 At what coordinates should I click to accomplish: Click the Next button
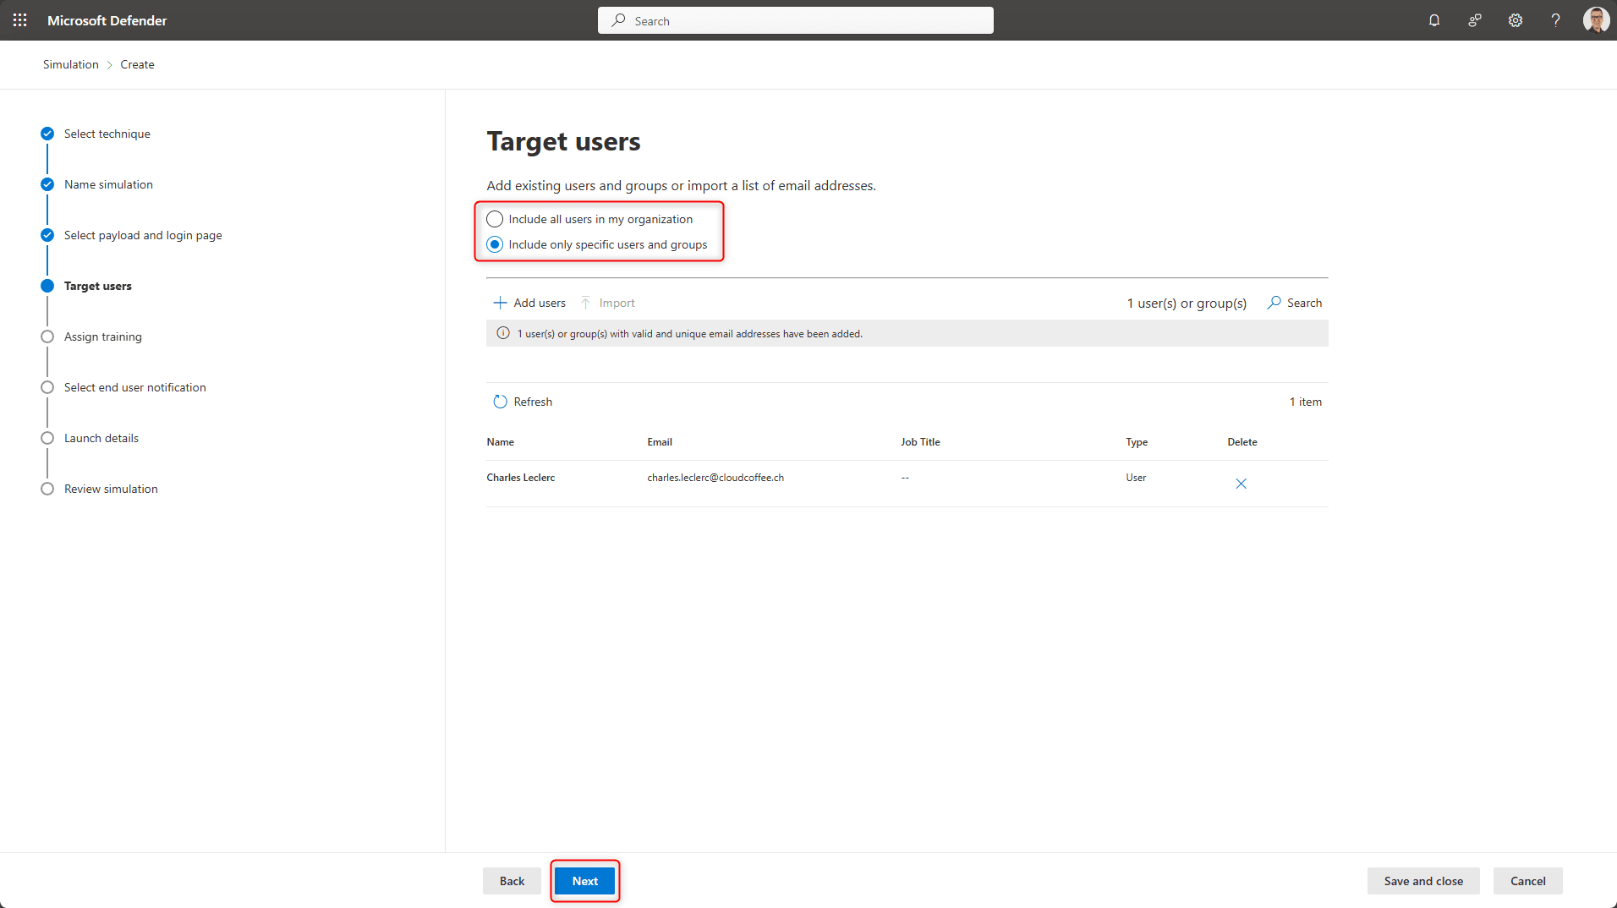tap(584, 880)
